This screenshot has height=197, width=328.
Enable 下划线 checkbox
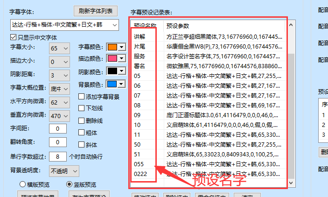[81, 108]
